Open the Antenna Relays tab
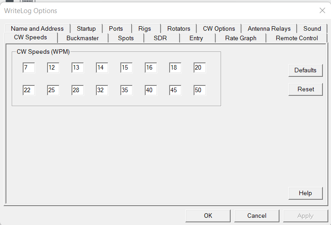This screenshot has height=225, width=331. 269,28
